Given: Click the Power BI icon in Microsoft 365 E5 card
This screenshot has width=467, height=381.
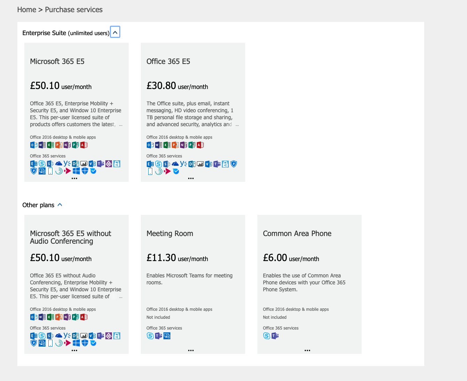Looking at the screenshot, I should pos(84,164).
